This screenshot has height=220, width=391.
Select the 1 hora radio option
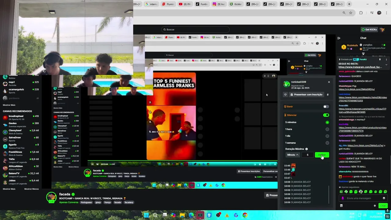point(327,129)
